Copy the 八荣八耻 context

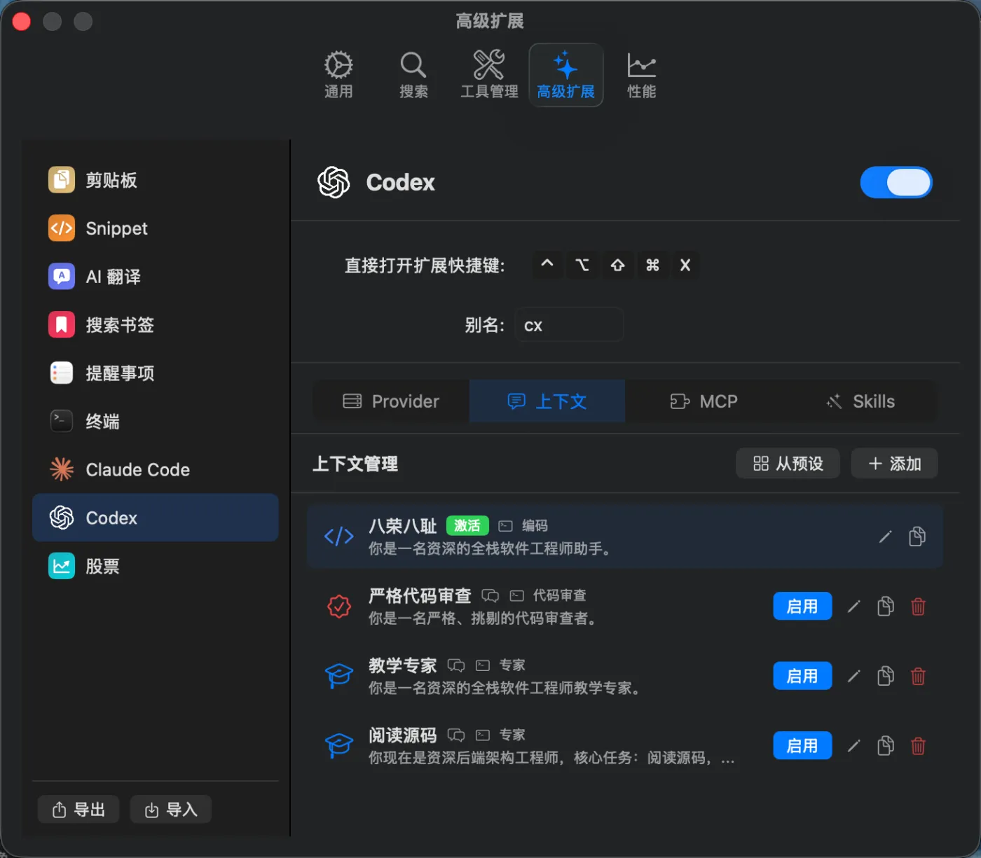[917, 537]
